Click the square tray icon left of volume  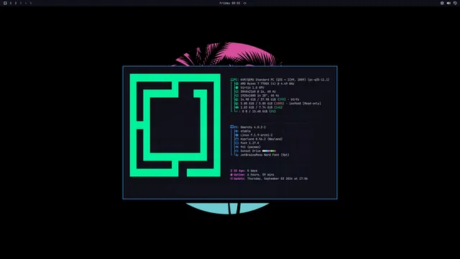(x=442, y=3)
